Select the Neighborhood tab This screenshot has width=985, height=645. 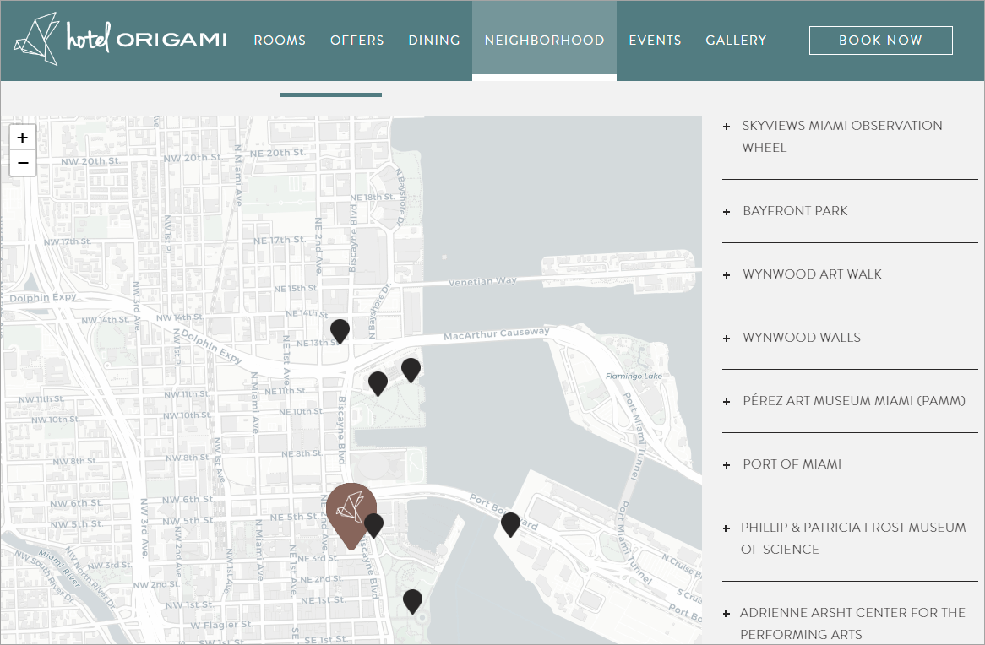545,41
